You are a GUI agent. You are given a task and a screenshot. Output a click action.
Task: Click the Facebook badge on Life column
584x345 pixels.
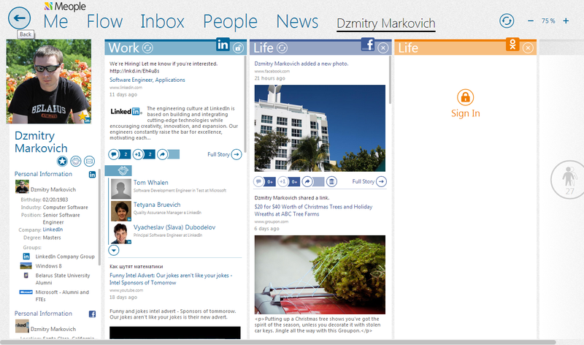pos(368,45)
